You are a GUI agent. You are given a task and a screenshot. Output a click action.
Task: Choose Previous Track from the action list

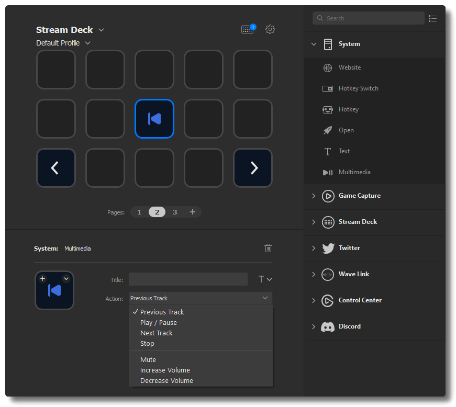coord(201,312)
